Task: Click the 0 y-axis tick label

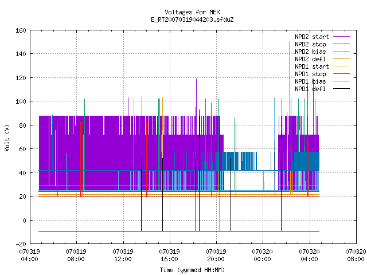Action: 24,220
